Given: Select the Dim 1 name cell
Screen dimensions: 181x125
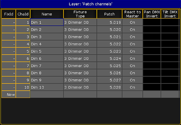Looking at the screenshot, I should tap(47, 22).
